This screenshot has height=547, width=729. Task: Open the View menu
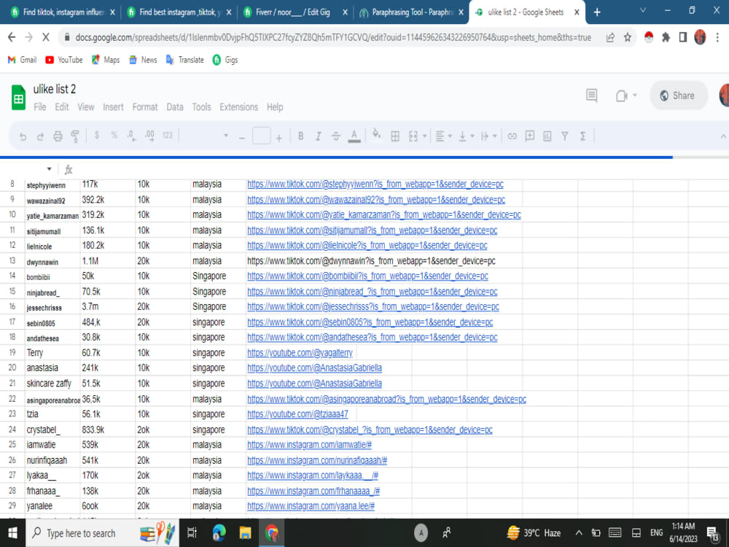point(85,107)
